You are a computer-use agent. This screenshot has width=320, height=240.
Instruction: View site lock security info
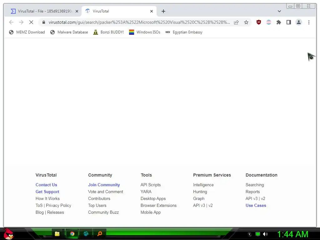pyautogui.click(x=44, y=22)
